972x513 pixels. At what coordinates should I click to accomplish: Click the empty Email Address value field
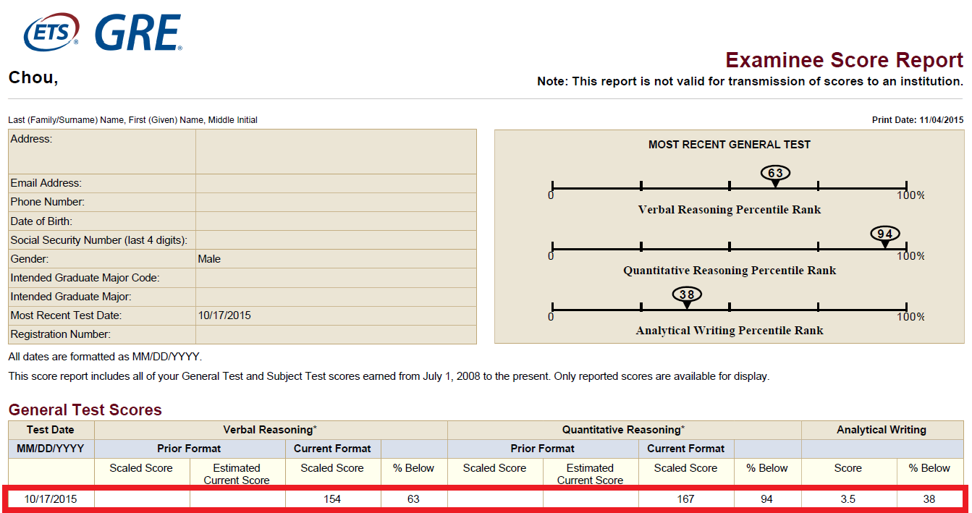[336, 183]
